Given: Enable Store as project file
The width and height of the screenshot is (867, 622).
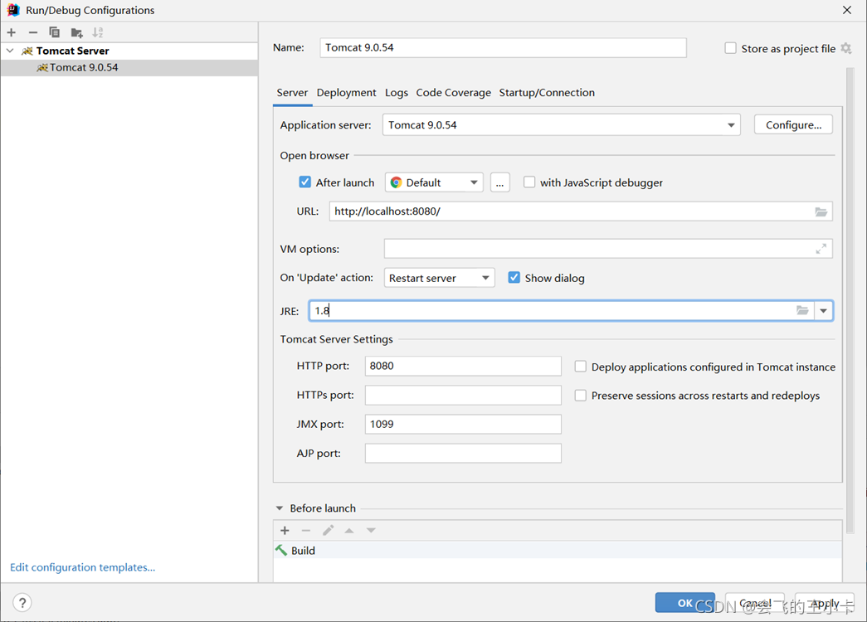Looking at the screenshot, I should click(x=730, y=49).
